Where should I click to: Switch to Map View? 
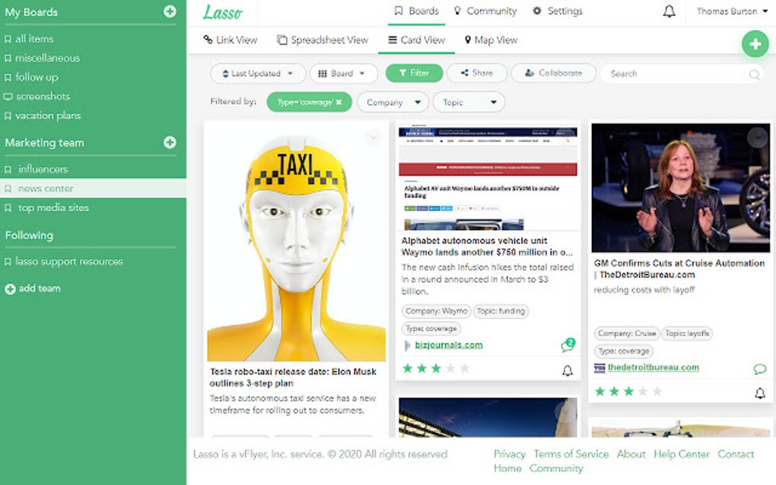(x=491, y=40)
